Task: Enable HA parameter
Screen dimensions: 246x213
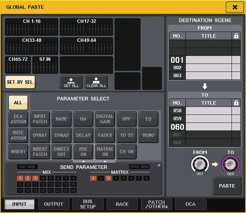Action: [x=83, y=119]
